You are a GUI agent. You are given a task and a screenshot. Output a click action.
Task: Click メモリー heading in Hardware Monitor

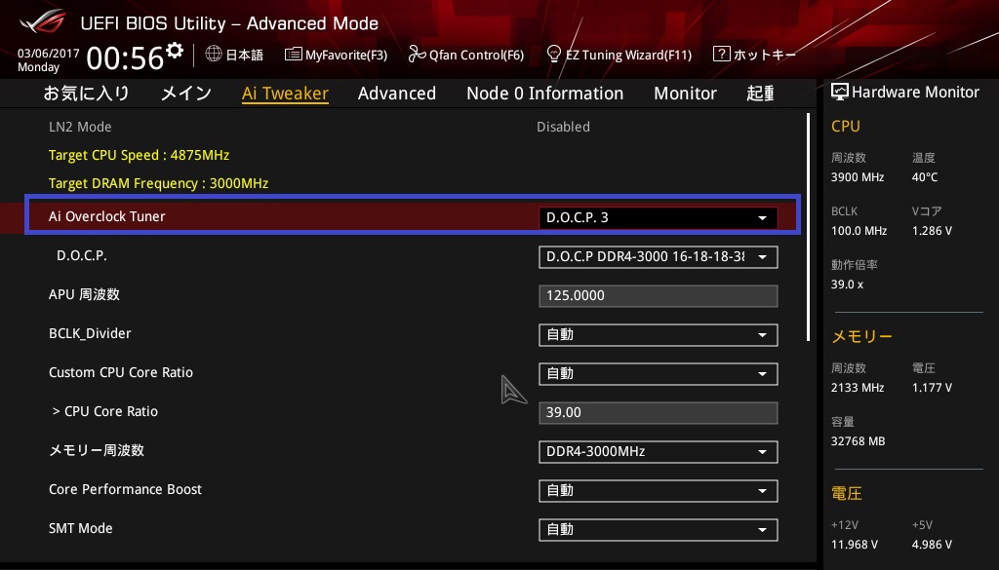click(x=862, y=336)
